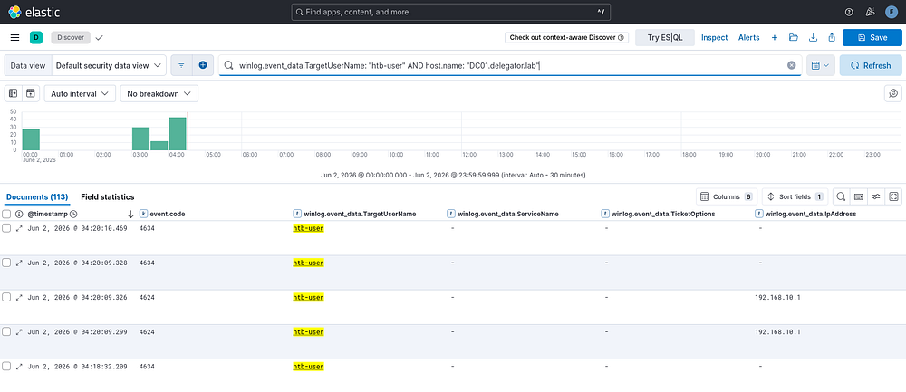This screenshot has width=906, height=392.
Task: Select row 04:18:32.209 checkbox
Action: (x=6, y=367)
